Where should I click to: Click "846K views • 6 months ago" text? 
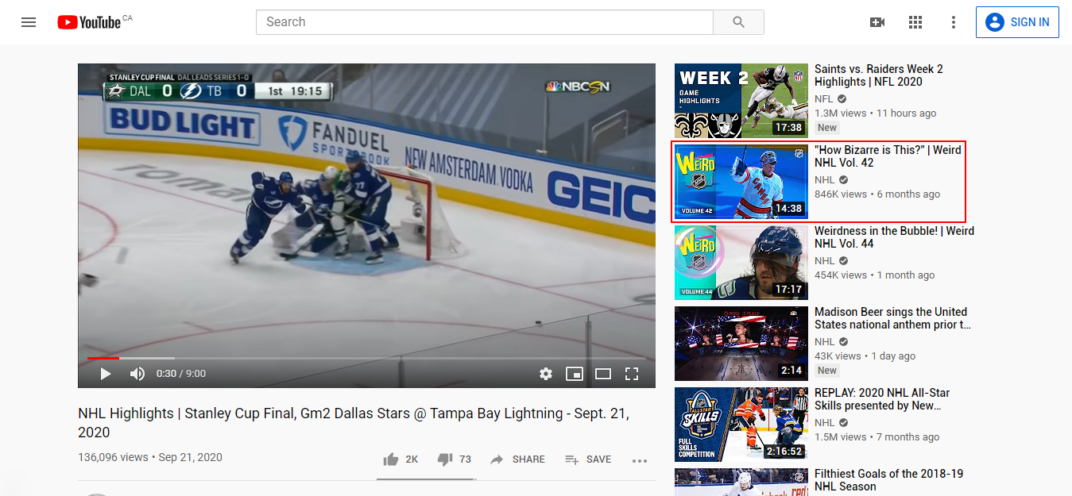point(877,194)
